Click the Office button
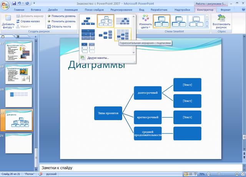This screenshot has width=246, height=177. [x=5, y=5]
